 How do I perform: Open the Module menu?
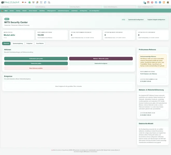tap(25, 11)
